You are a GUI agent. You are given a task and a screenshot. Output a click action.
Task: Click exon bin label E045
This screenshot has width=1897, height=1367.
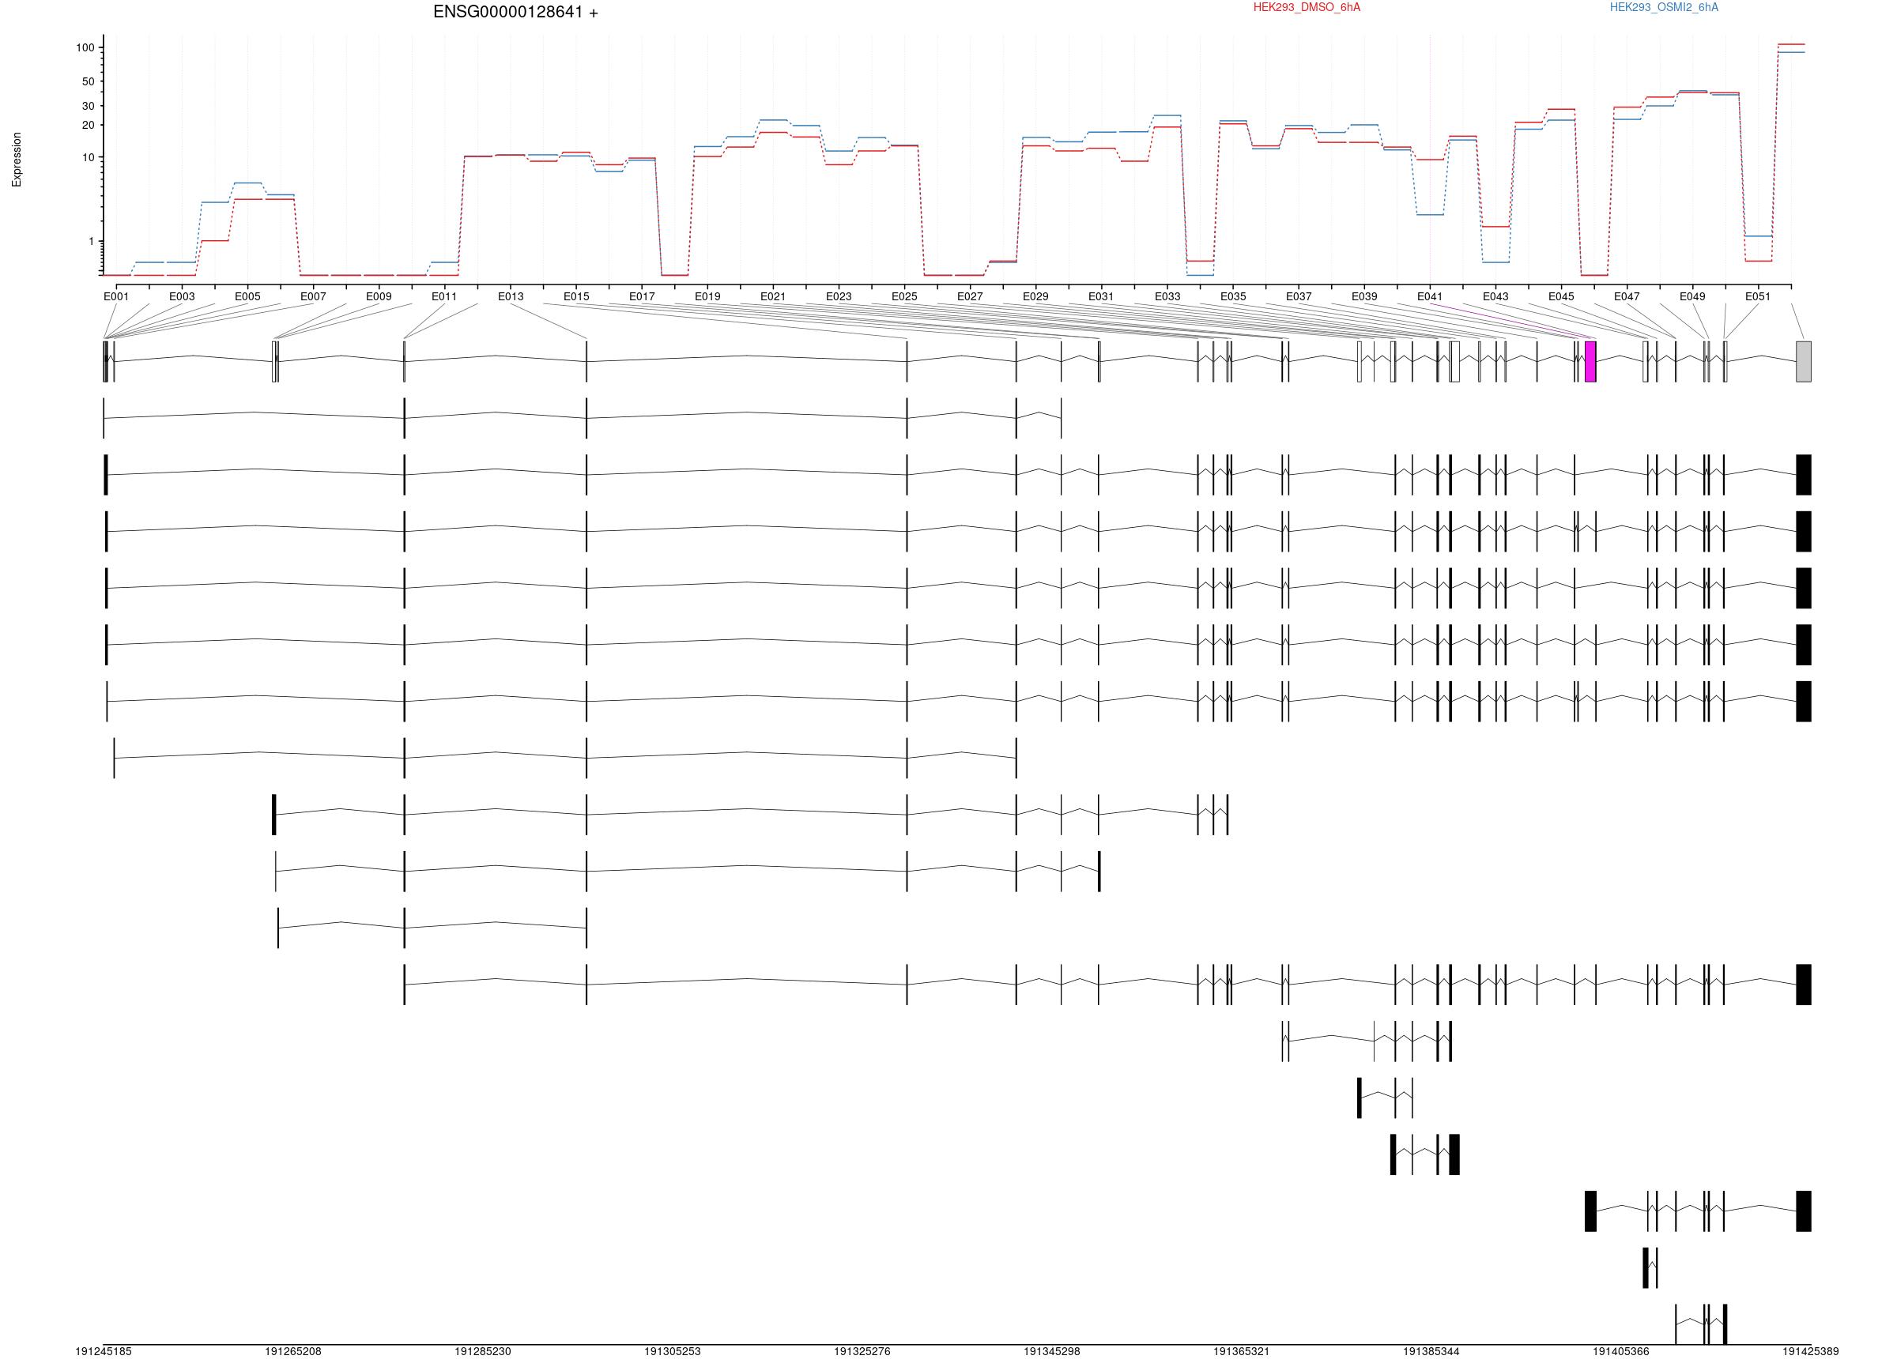click(x=1561, y=297)
